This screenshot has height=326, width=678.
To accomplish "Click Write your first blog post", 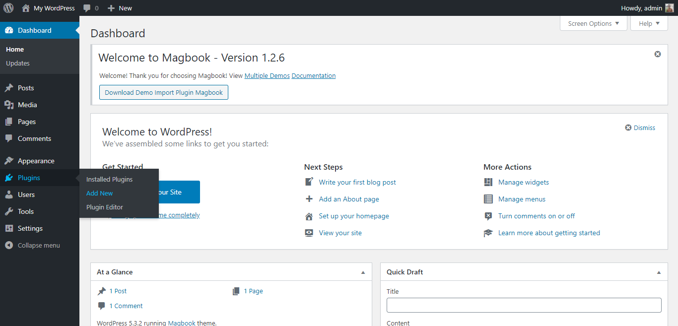I will coord(357,182).
